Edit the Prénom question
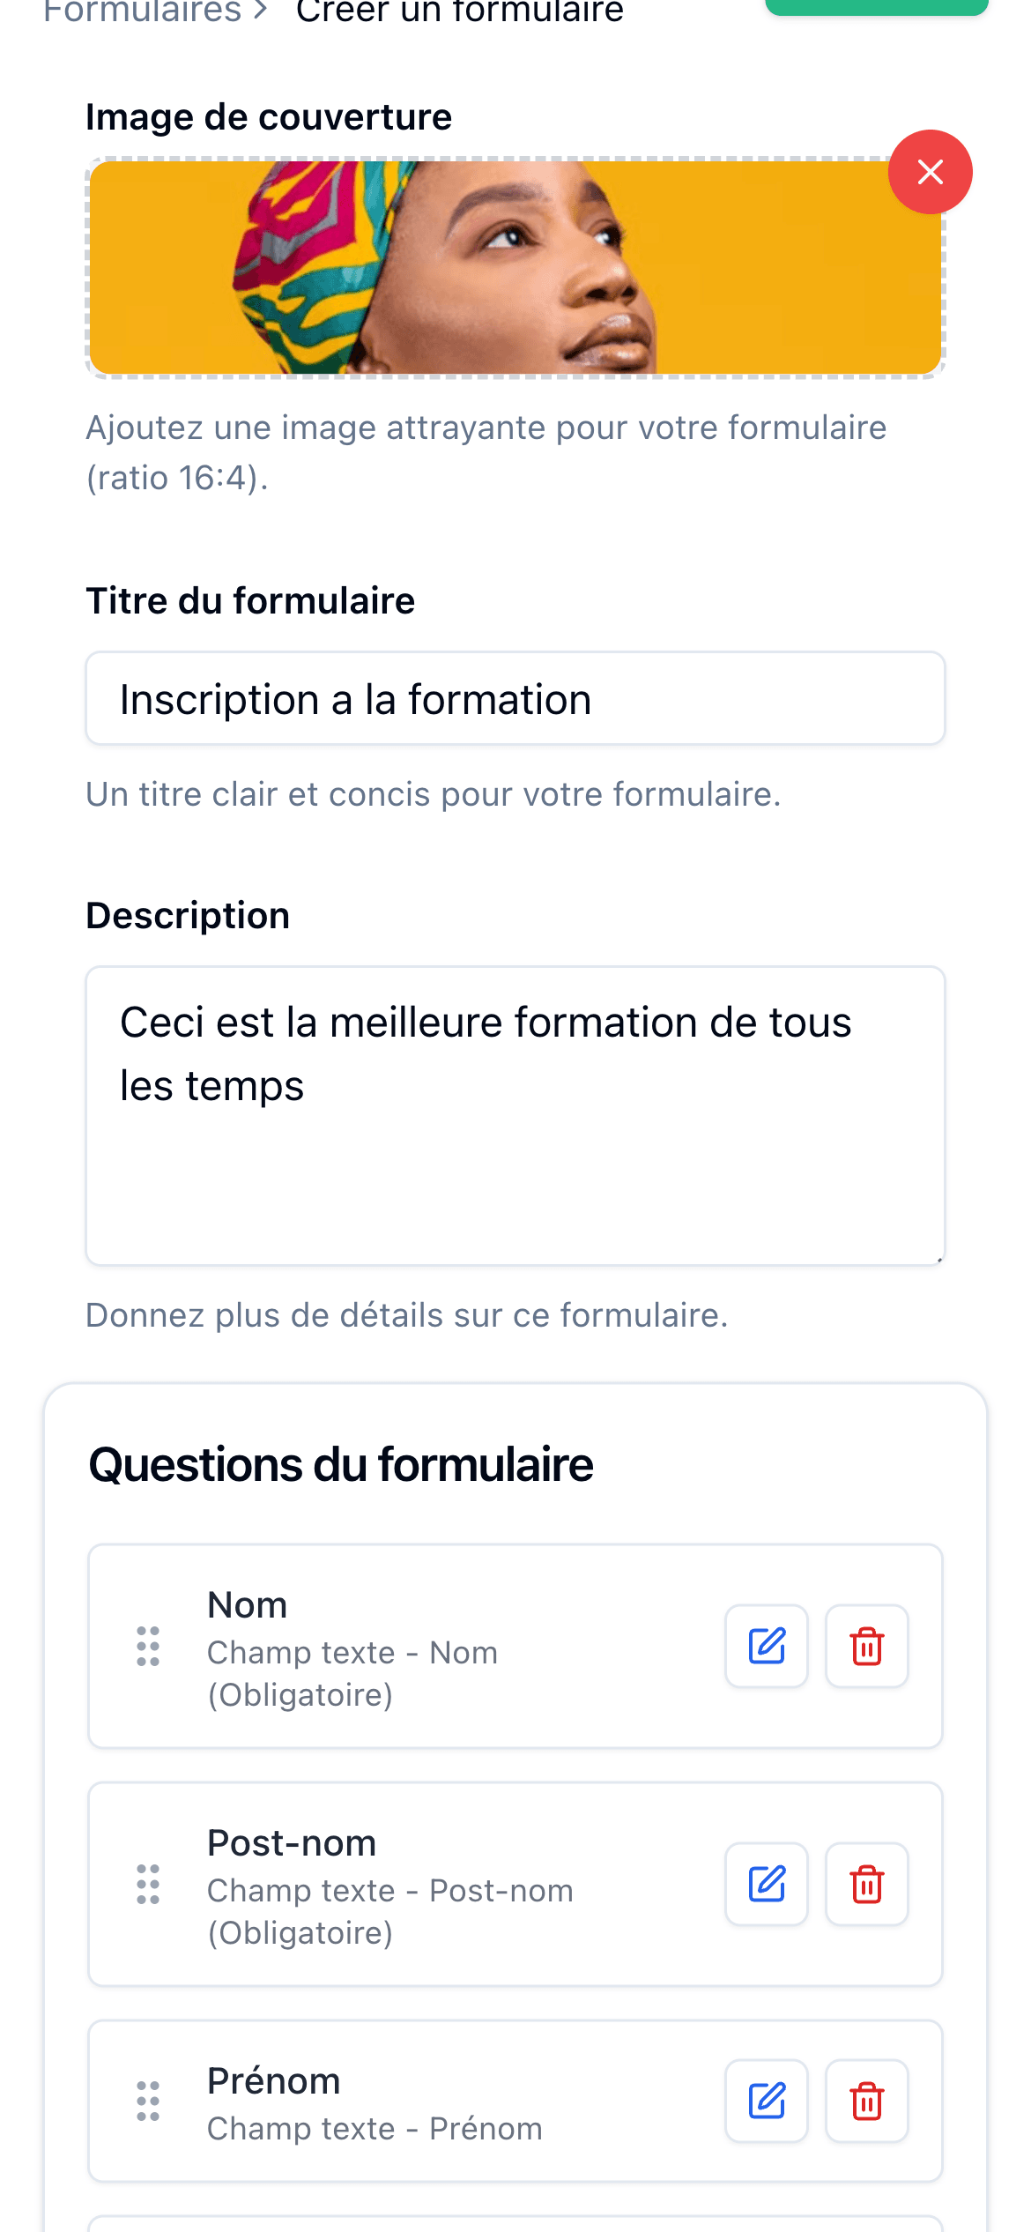The width and height of the screenshot is (1031, 2232). point(766,2101)
